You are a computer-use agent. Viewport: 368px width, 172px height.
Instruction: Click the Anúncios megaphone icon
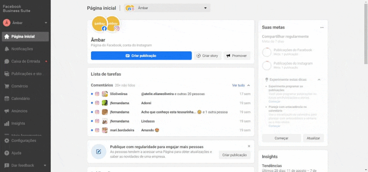pyautogui.click(x=7, y=111)
